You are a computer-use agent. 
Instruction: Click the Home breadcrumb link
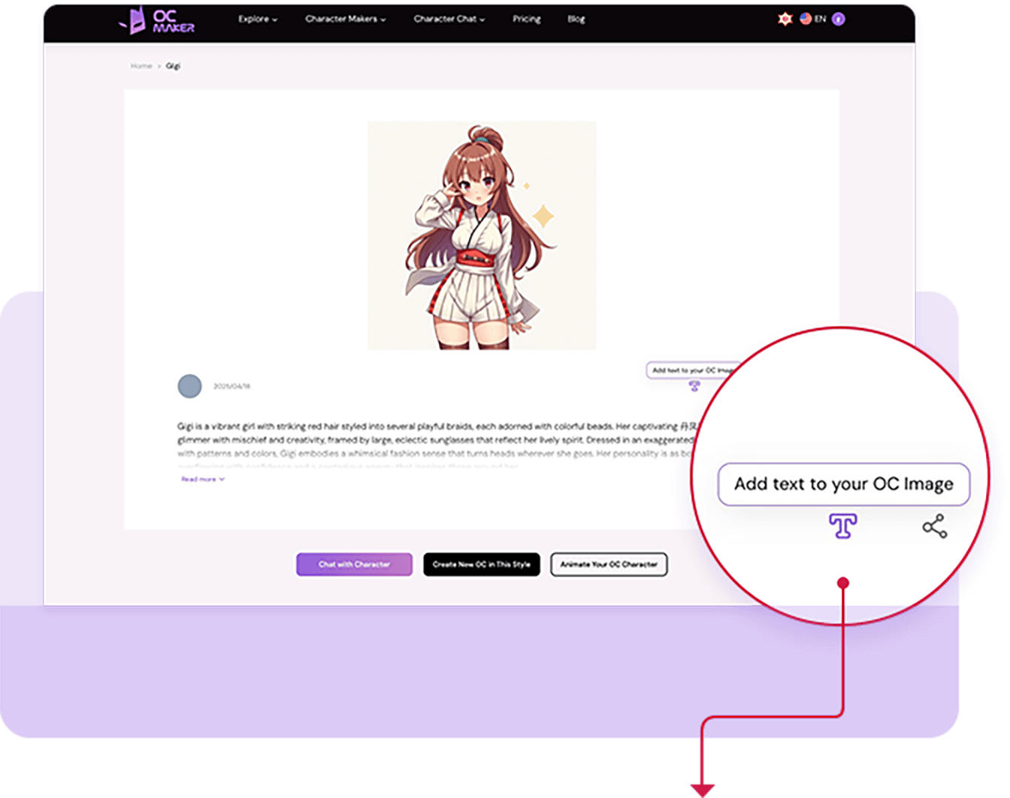tap(141, 65)
